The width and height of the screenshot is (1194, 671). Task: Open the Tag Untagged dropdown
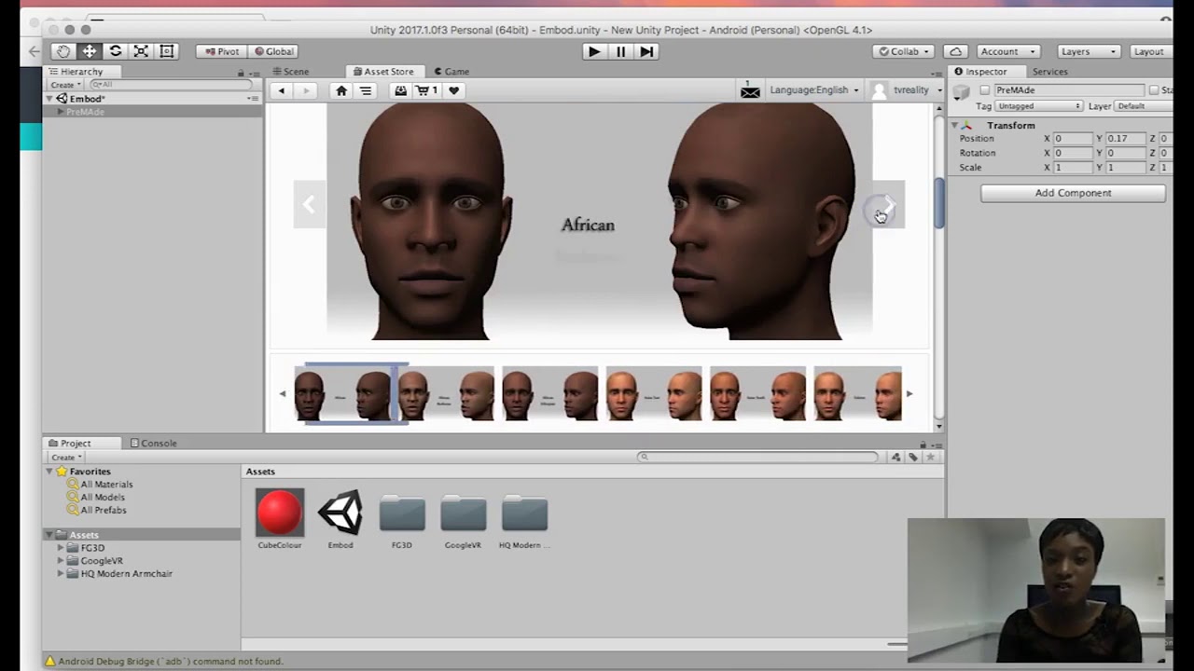coord(1038,106)
